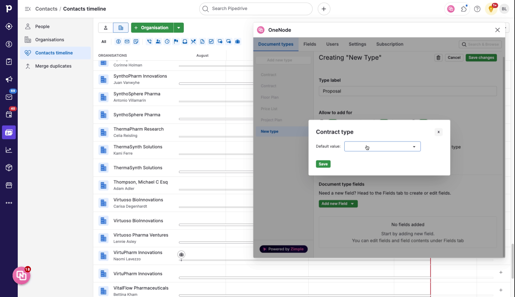Screen dimensions: 515x297
Task: Filter the timeline by call activities
Action: [149, 42]
